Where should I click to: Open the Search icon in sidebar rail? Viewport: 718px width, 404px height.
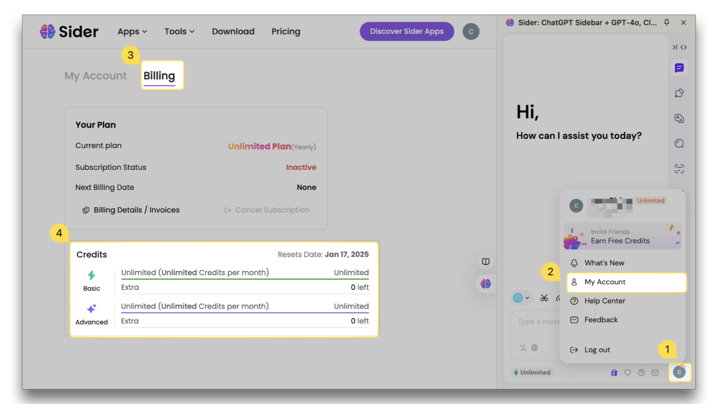[679, 144]
